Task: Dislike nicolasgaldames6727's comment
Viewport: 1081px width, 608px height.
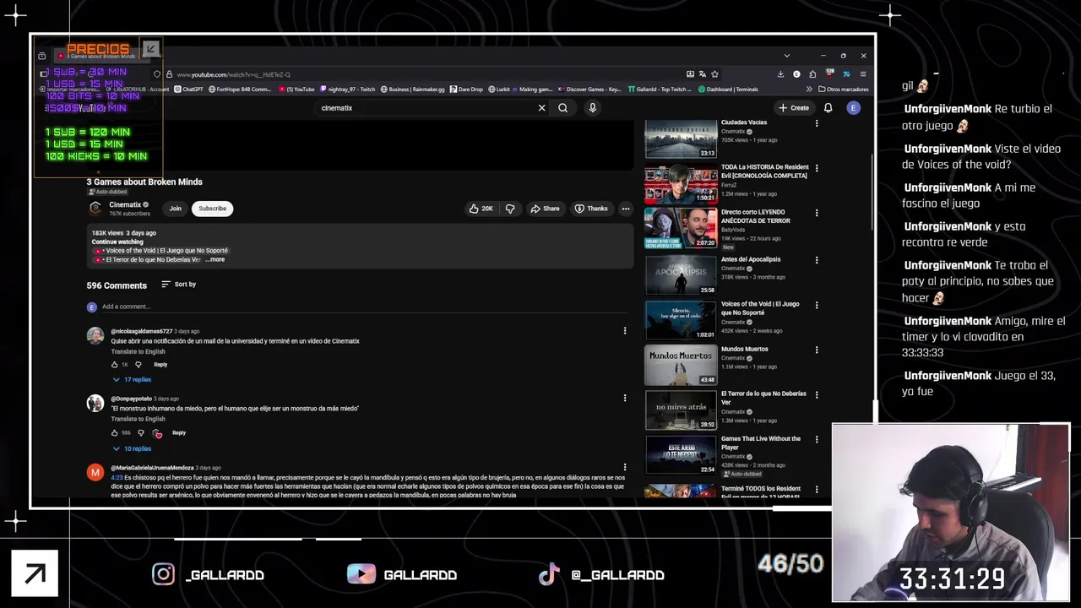Action: point(139,365)
